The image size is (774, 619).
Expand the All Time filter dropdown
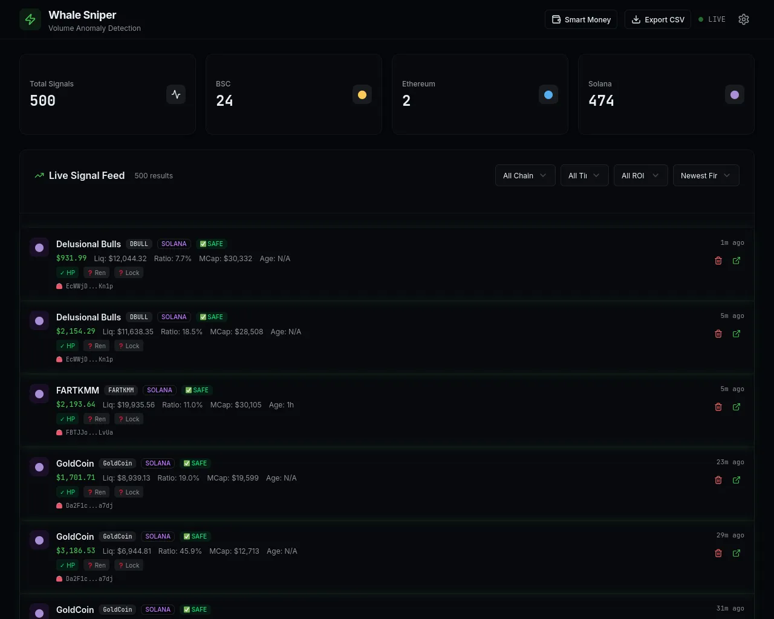pos(585,175)
